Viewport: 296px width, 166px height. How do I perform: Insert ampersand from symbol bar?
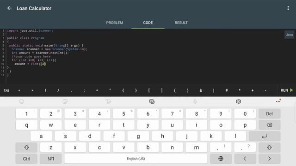[201, 90]
